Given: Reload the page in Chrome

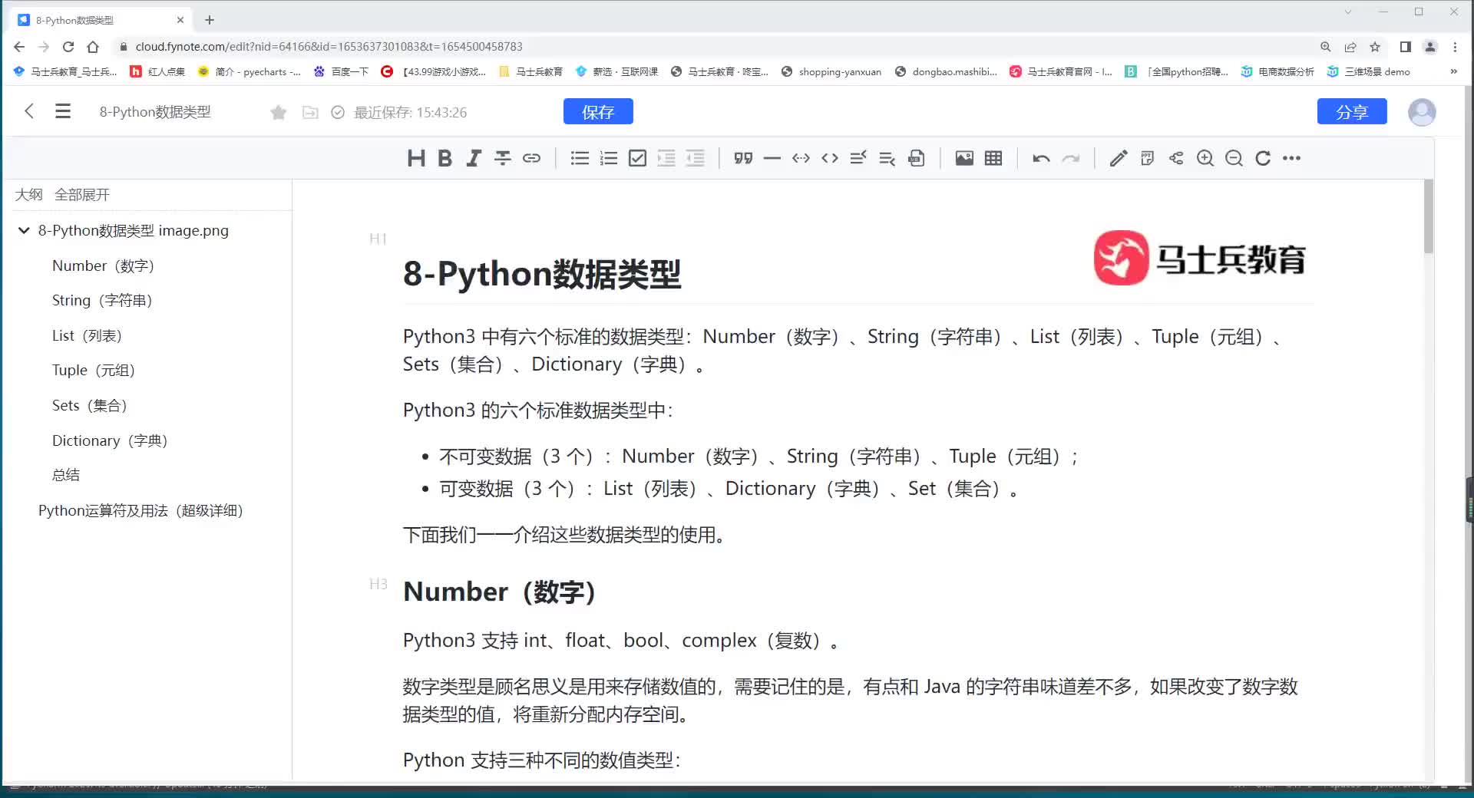Looking at the screenshot, I should pos(68,47).
